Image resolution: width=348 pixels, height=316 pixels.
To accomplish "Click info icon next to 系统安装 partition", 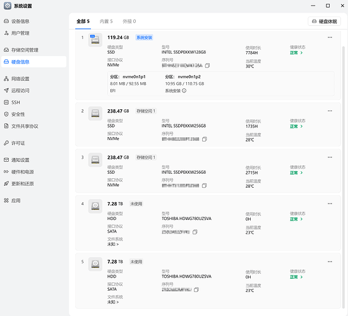I will click(x=184, y=90).
